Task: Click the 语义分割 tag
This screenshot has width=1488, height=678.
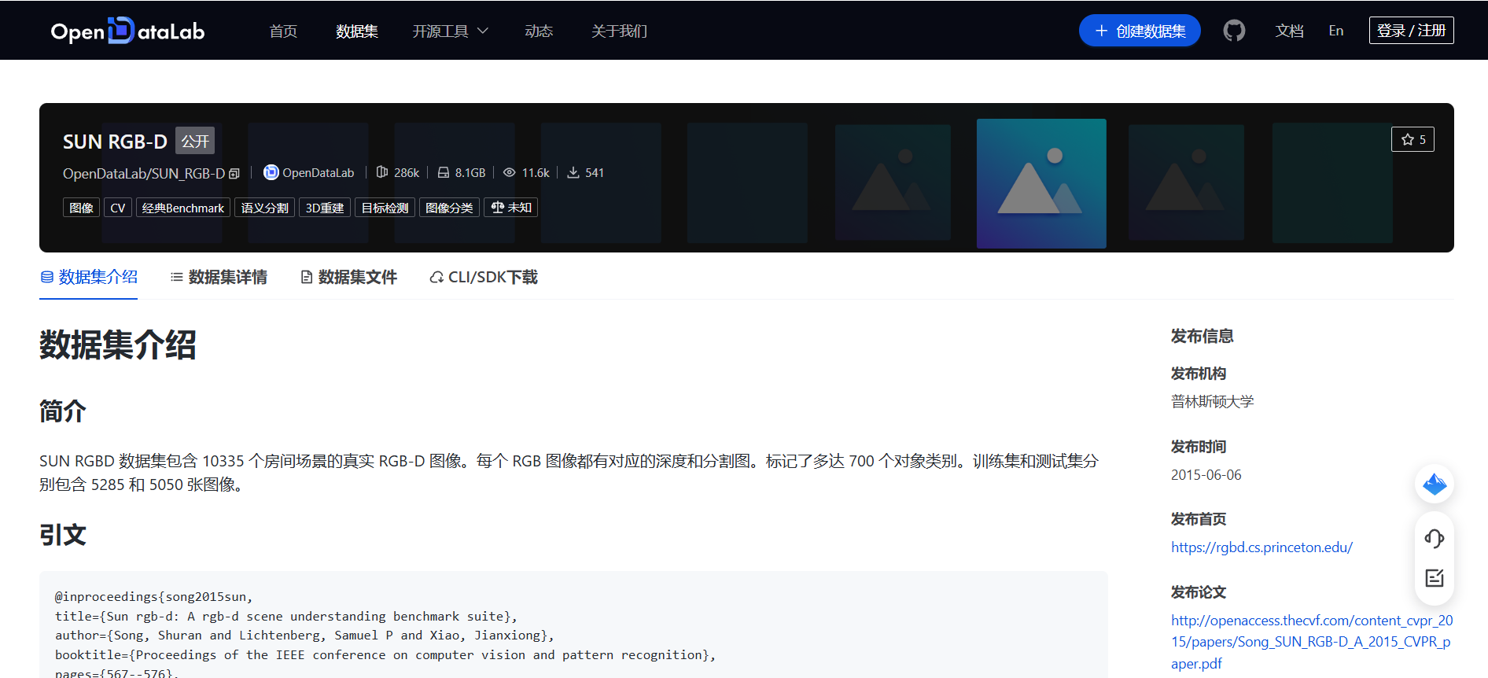Action: pyautogui.click(x=265, y=208)
